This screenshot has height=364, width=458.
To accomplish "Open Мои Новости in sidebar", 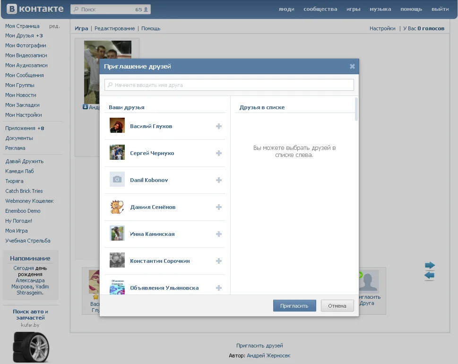I will [x=21, y=95].
